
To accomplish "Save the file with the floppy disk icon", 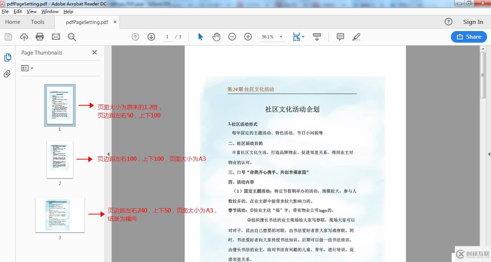I will pyautogui.click(x=8, y=37).
